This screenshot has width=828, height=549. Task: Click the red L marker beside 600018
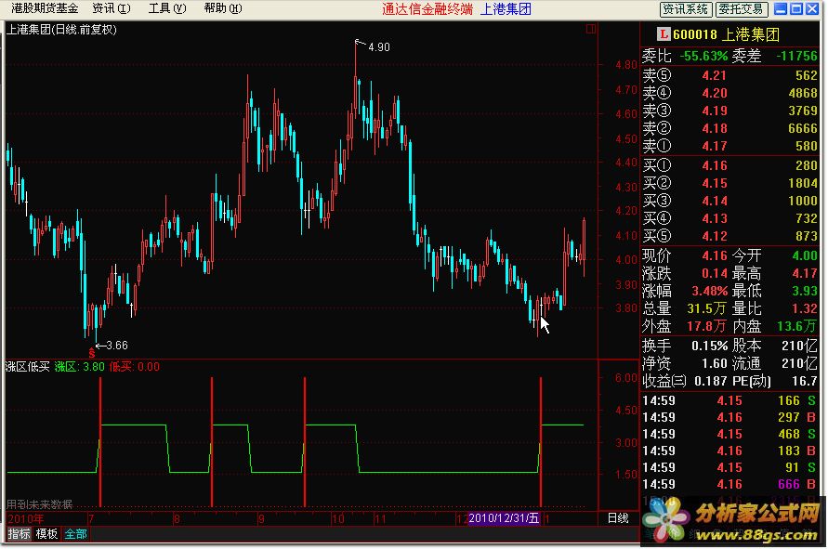coord(664,34)
